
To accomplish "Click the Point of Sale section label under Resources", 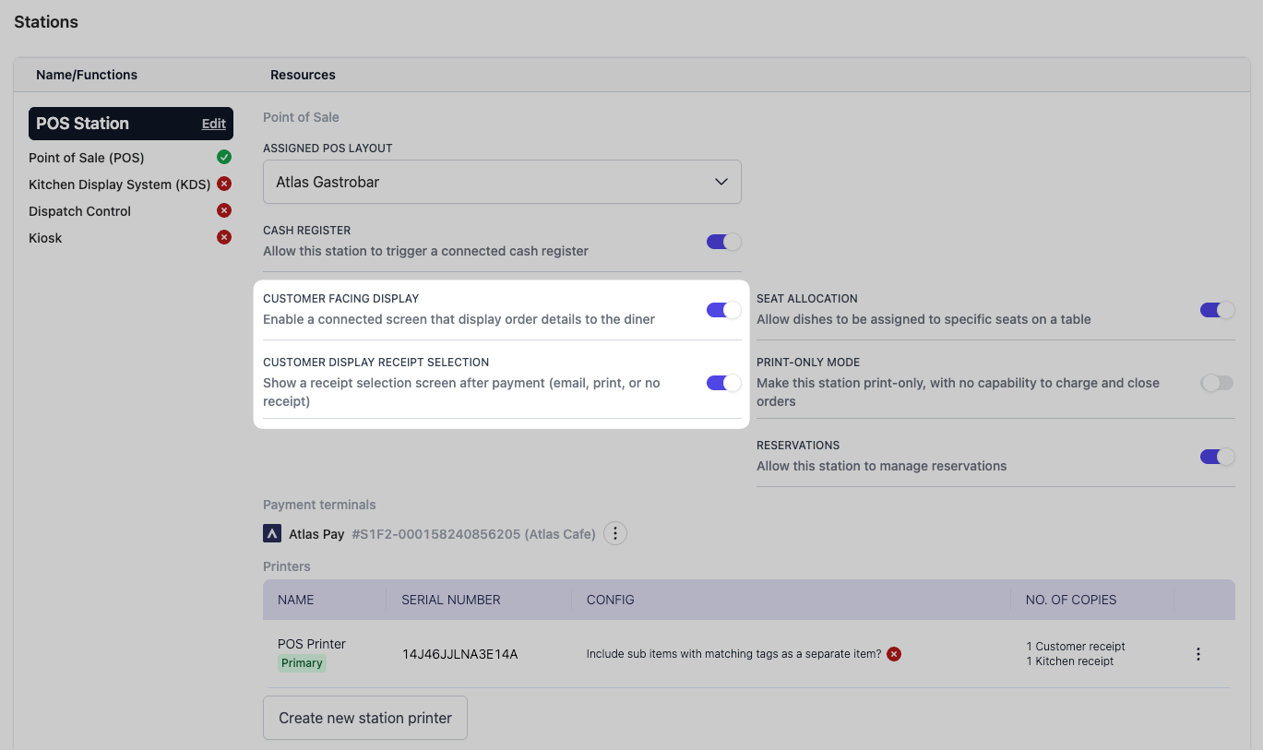I will click(301, 117).
